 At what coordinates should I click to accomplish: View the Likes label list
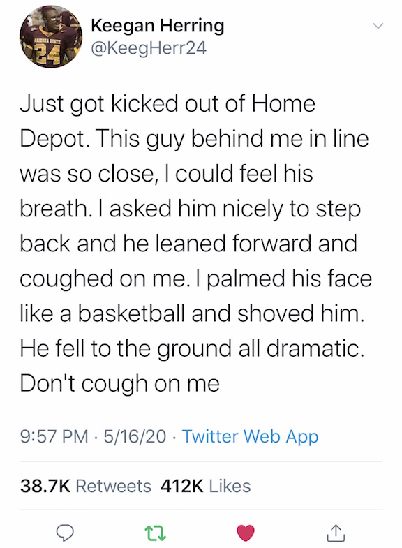click(230, 486)
